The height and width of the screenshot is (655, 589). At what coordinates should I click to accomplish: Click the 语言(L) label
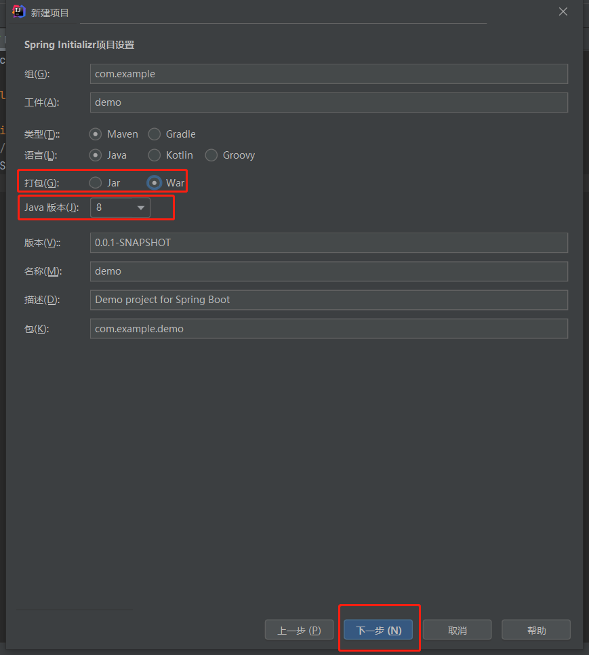coord(41,155)
